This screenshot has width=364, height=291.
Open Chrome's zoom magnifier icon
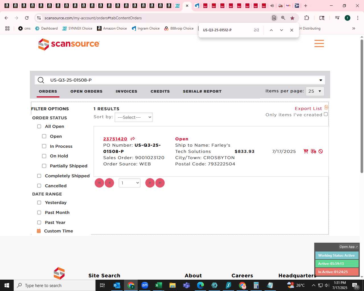tap(283, 18)
